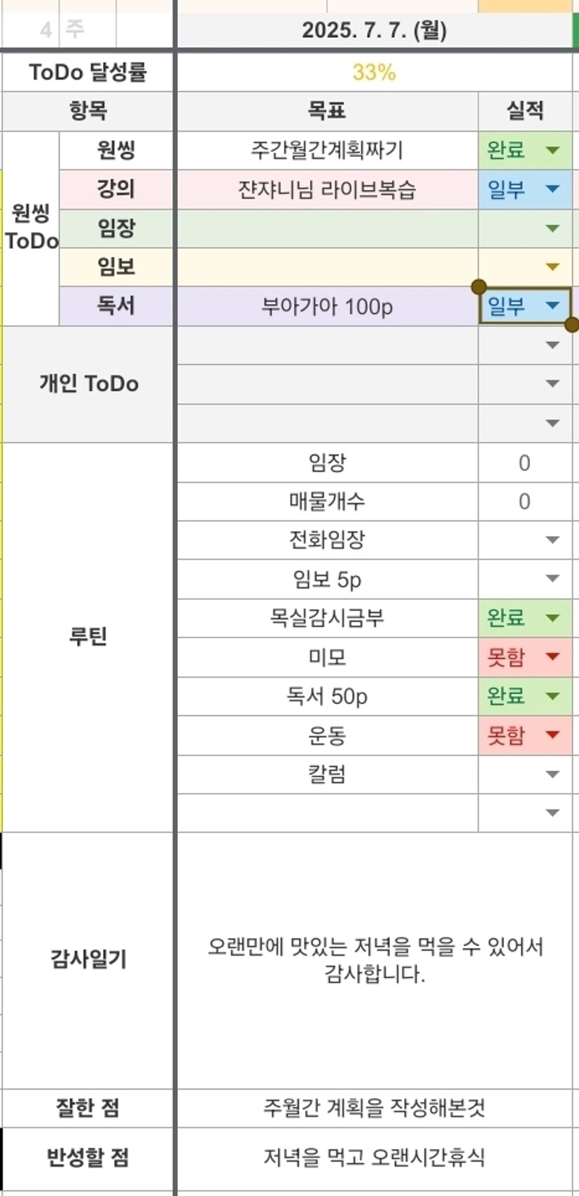Change the 목실감시금부 완료 status dropdown
This screenshot has height=1196, width=579.
525,618
